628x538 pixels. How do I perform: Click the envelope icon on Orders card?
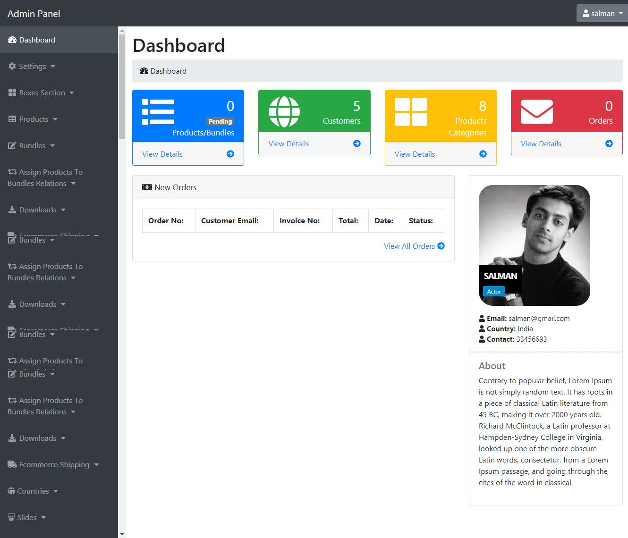tap(536, 112)
